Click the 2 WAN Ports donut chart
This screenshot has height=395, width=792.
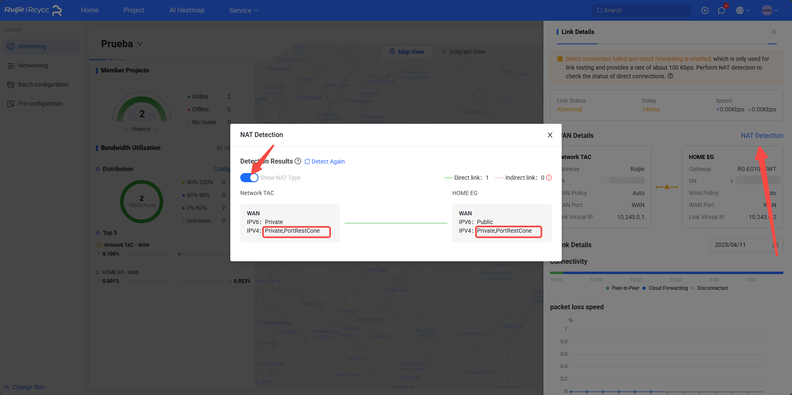point(142,202)
